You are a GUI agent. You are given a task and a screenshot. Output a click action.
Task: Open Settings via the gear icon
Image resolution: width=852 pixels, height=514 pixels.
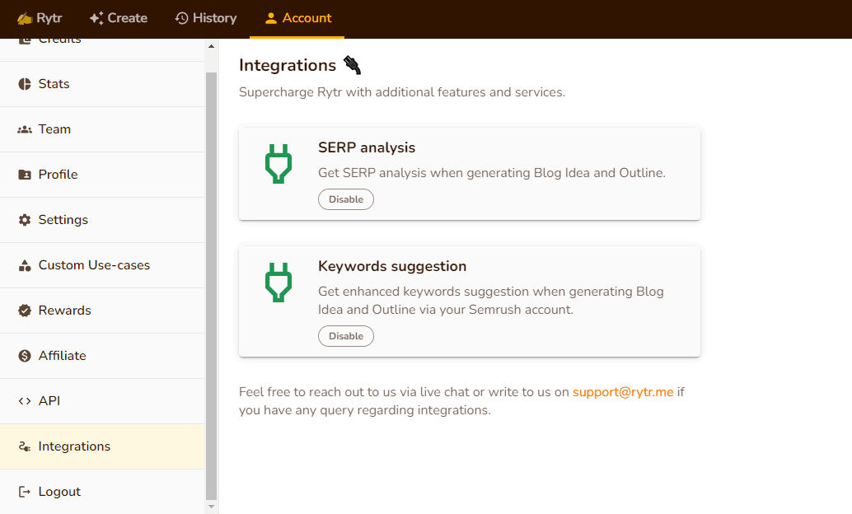tap(23, 219)
